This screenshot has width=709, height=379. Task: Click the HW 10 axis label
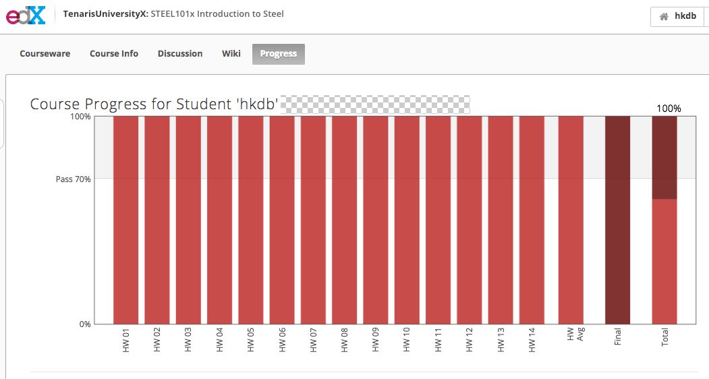click(406, 340)
